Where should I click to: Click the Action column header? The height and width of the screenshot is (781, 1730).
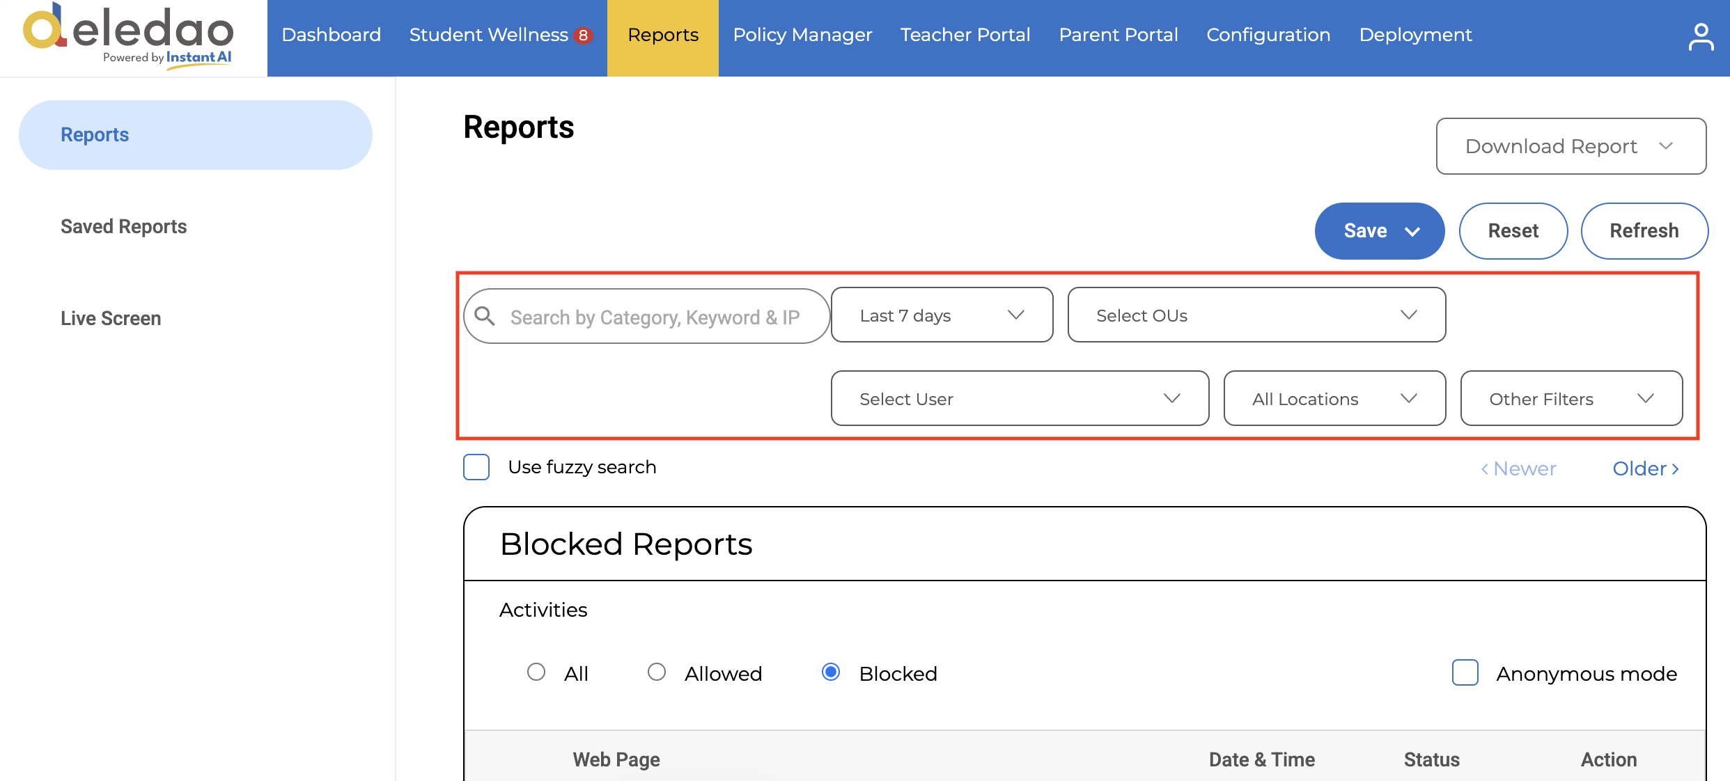pyautogui.click(x=1609, y=759)
